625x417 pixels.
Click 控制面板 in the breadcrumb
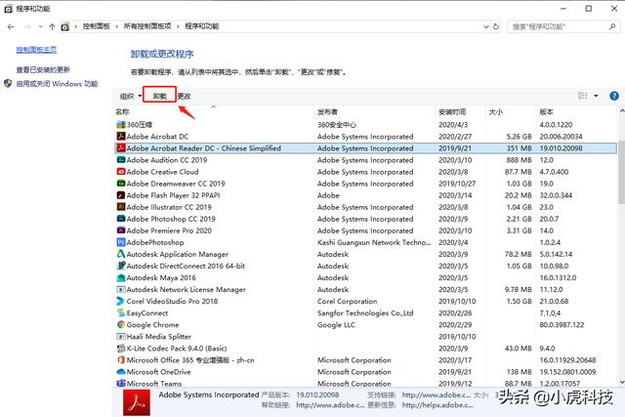tap(96, 26)
